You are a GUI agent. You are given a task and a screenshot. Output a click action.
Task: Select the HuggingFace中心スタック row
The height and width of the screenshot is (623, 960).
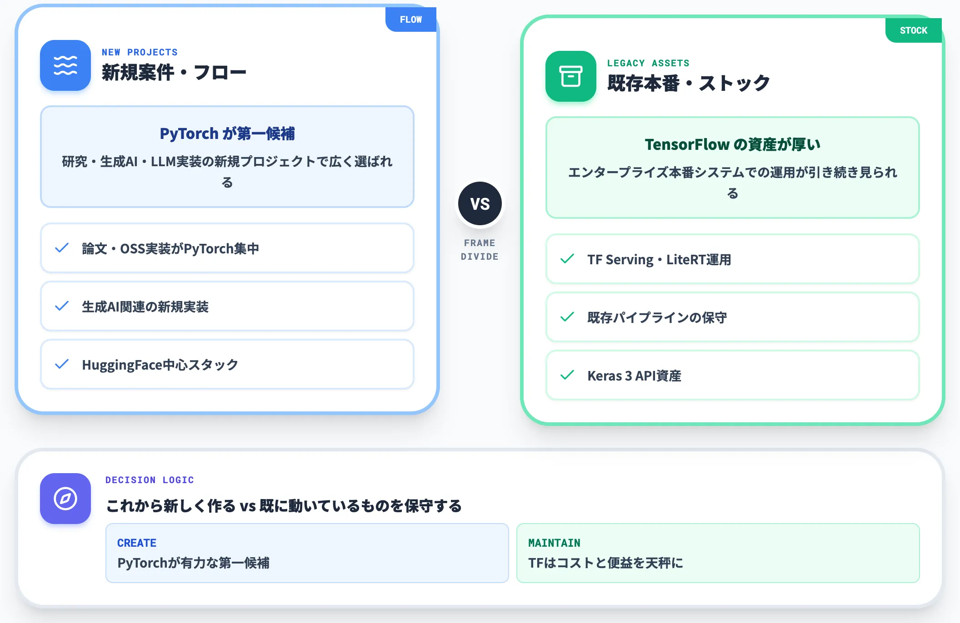tap(227, 364)
